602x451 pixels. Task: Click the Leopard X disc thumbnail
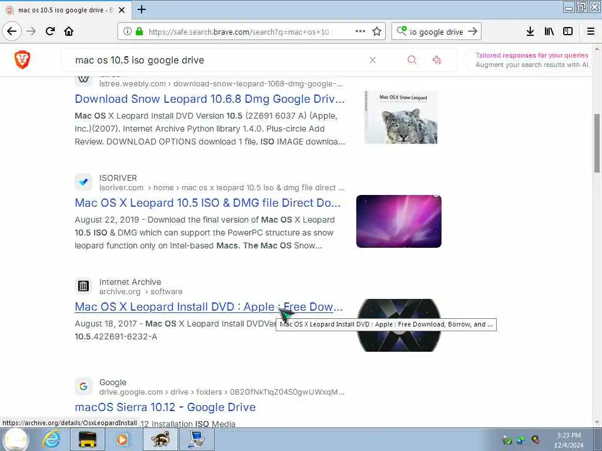click(x=399, y=325)
